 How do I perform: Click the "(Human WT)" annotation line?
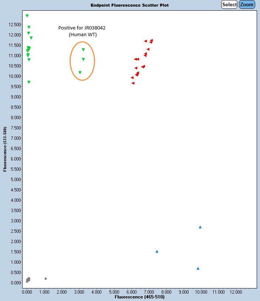[83, 34]
